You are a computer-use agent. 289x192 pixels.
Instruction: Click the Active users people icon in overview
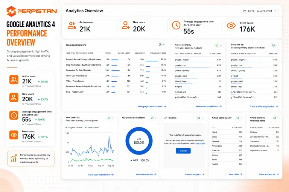[x=72, y=25]
